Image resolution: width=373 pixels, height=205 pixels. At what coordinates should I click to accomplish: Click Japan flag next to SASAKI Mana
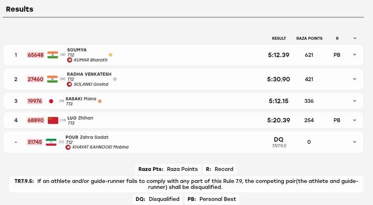[x=51, y=101]
